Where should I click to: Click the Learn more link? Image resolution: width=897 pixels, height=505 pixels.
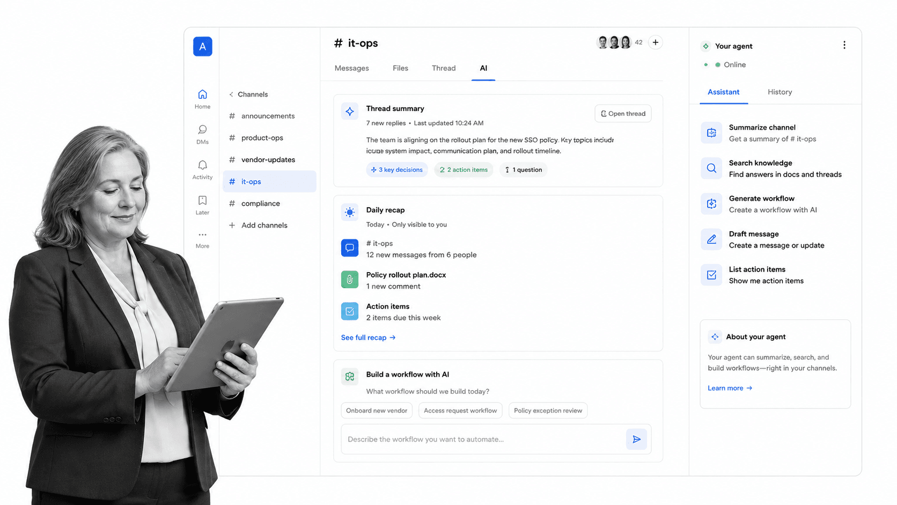(730, 388)
